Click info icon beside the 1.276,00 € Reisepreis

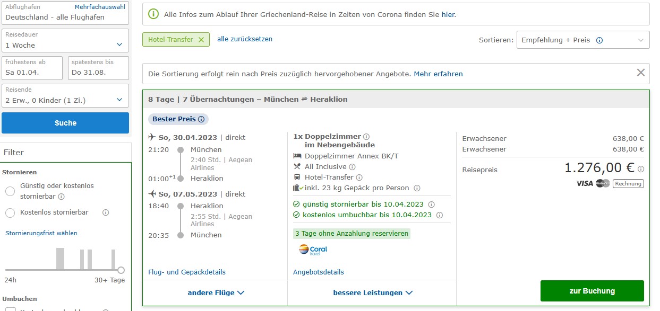(641, 169)
